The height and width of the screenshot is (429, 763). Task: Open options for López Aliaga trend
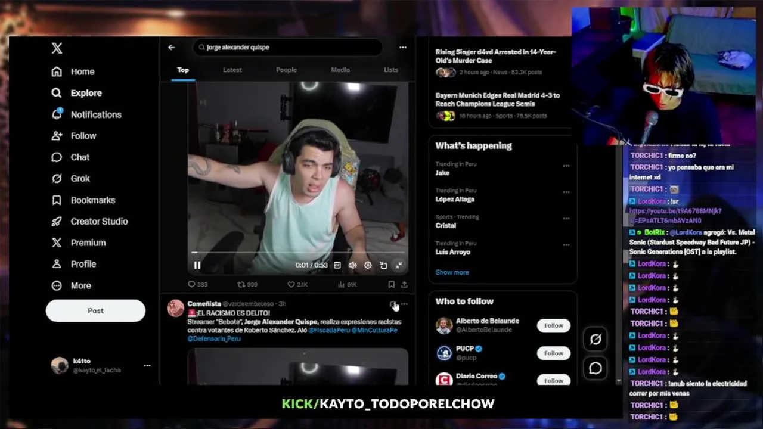click(566, 192)
